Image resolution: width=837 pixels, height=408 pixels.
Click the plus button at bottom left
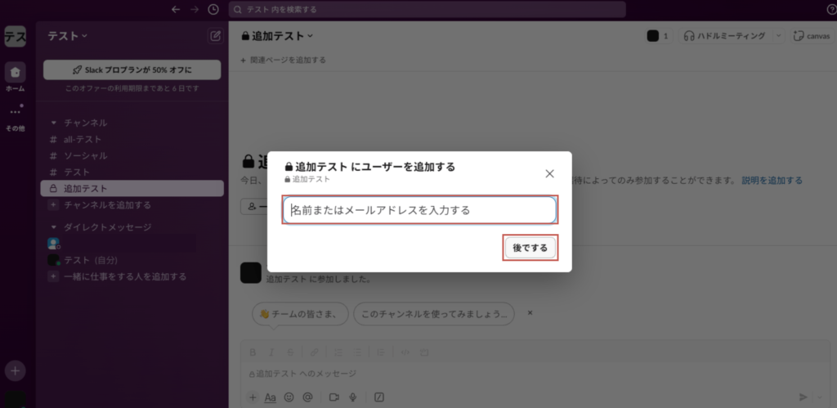(16, 370)
